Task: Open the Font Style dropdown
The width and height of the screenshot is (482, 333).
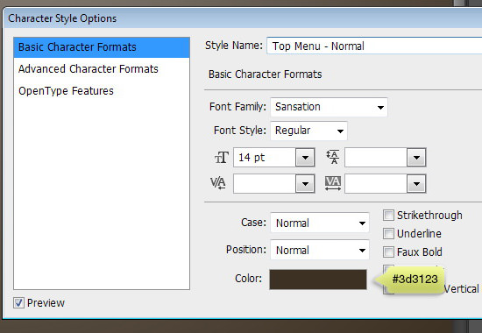Action: click(x=309, y=131)
